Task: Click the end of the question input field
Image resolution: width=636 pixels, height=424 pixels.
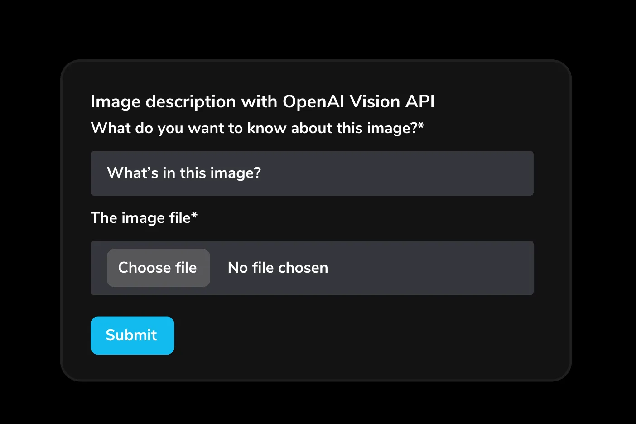Action: 498,173
